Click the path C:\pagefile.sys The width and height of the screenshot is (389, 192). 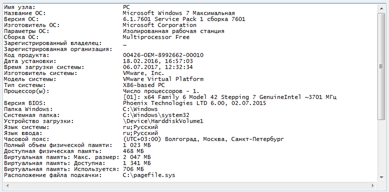pos(149,175)
